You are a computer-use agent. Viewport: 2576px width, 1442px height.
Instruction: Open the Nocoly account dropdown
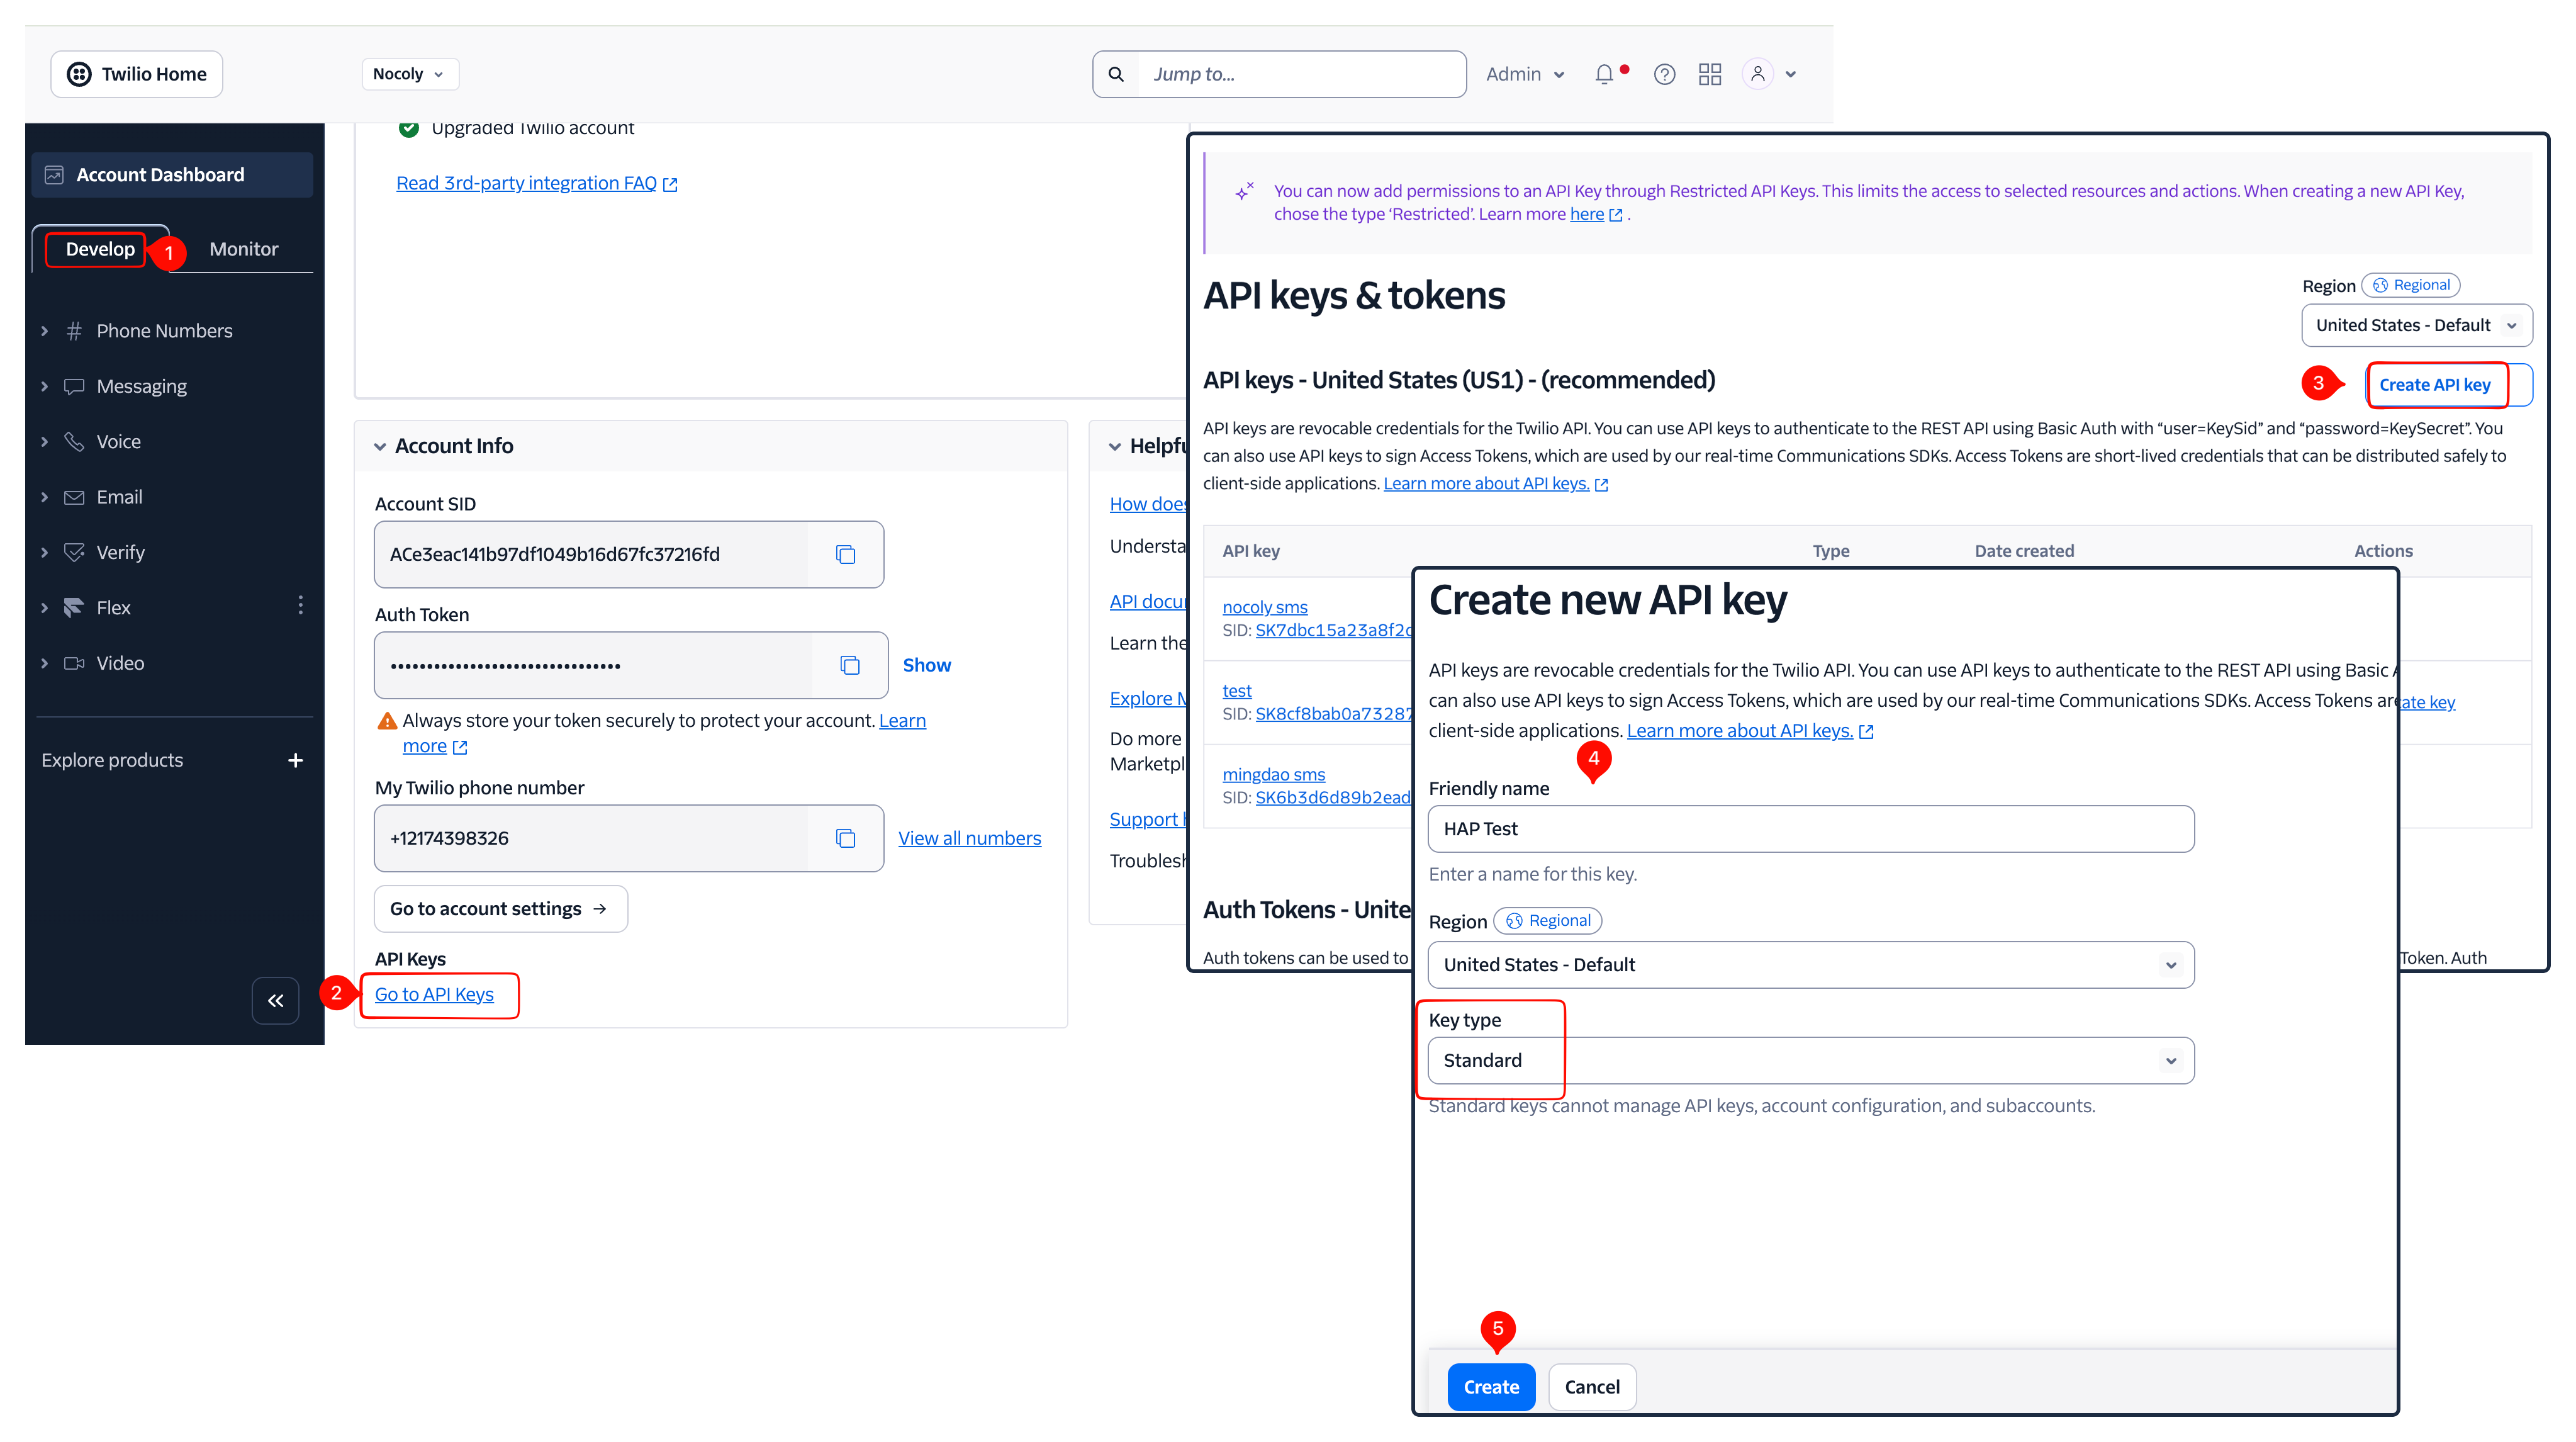[409, 74]
